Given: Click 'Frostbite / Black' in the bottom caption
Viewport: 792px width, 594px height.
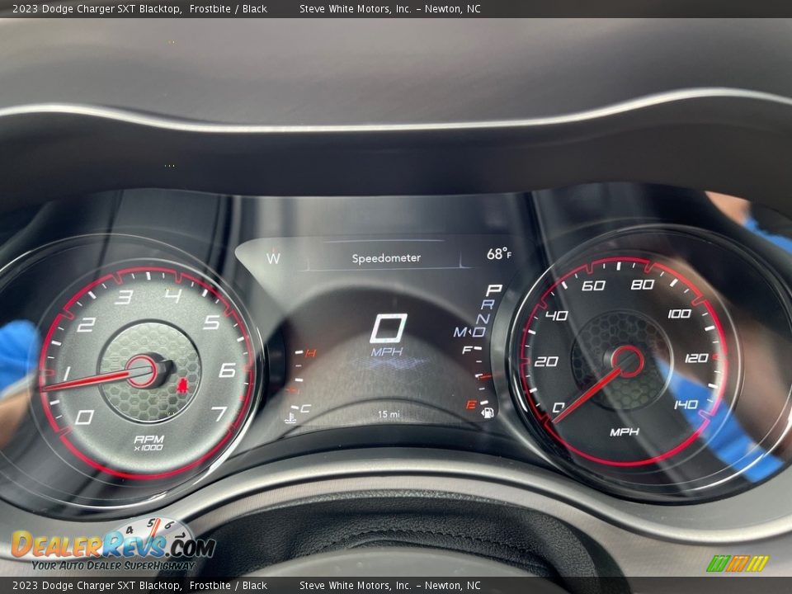Looking at the screenshot, I should (229, 586).
